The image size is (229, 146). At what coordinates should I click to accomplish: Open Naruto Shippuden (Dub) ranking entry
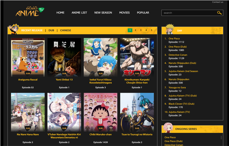(182, 63)
